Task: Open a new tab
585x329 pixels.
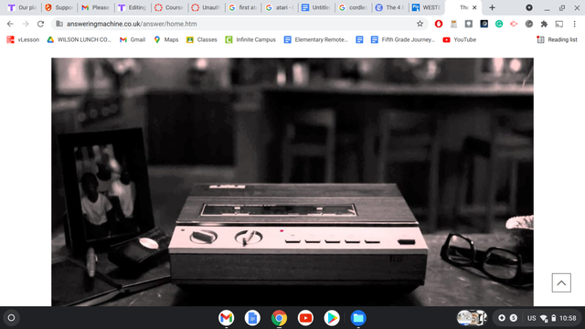Action: point(492,7)
